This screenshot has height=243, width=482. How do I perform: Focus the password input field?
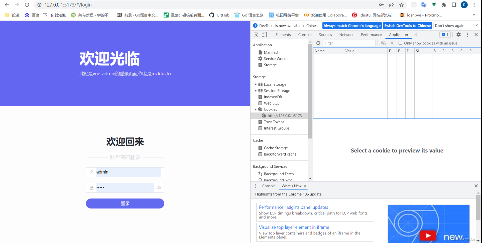125,188
